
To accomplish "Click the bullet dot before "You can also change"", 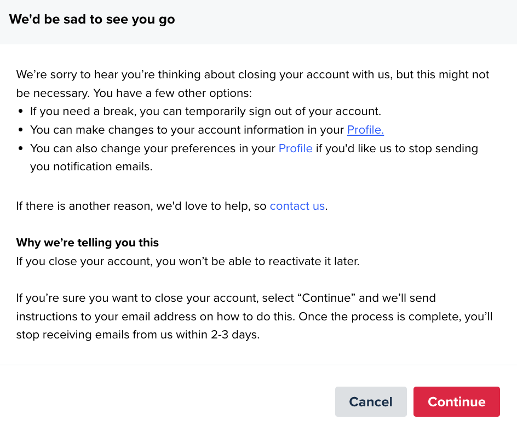I will 21,148.
